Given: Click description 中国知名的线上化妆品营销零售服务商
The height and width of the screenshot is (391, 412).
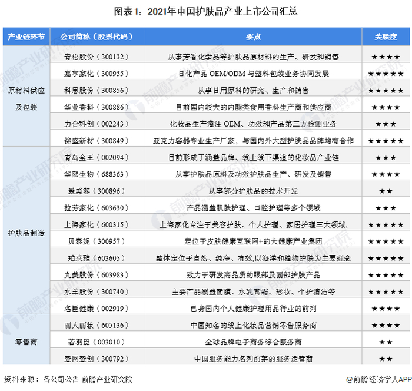Looking at the screenshot, I should tap(254, 325).
